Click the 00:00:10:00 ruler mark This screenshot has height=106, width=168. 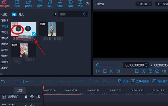(x=115, y=90)
